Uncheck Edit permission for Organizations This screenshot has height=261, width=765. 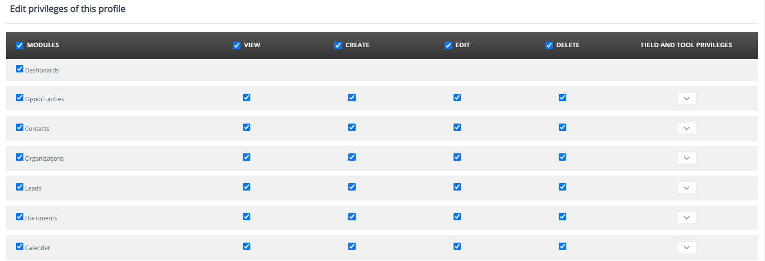pos(458,157)
